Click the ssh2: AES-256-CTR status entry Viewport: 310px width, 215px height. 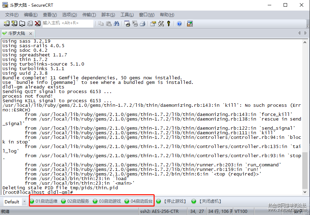[x=159, y=211]
